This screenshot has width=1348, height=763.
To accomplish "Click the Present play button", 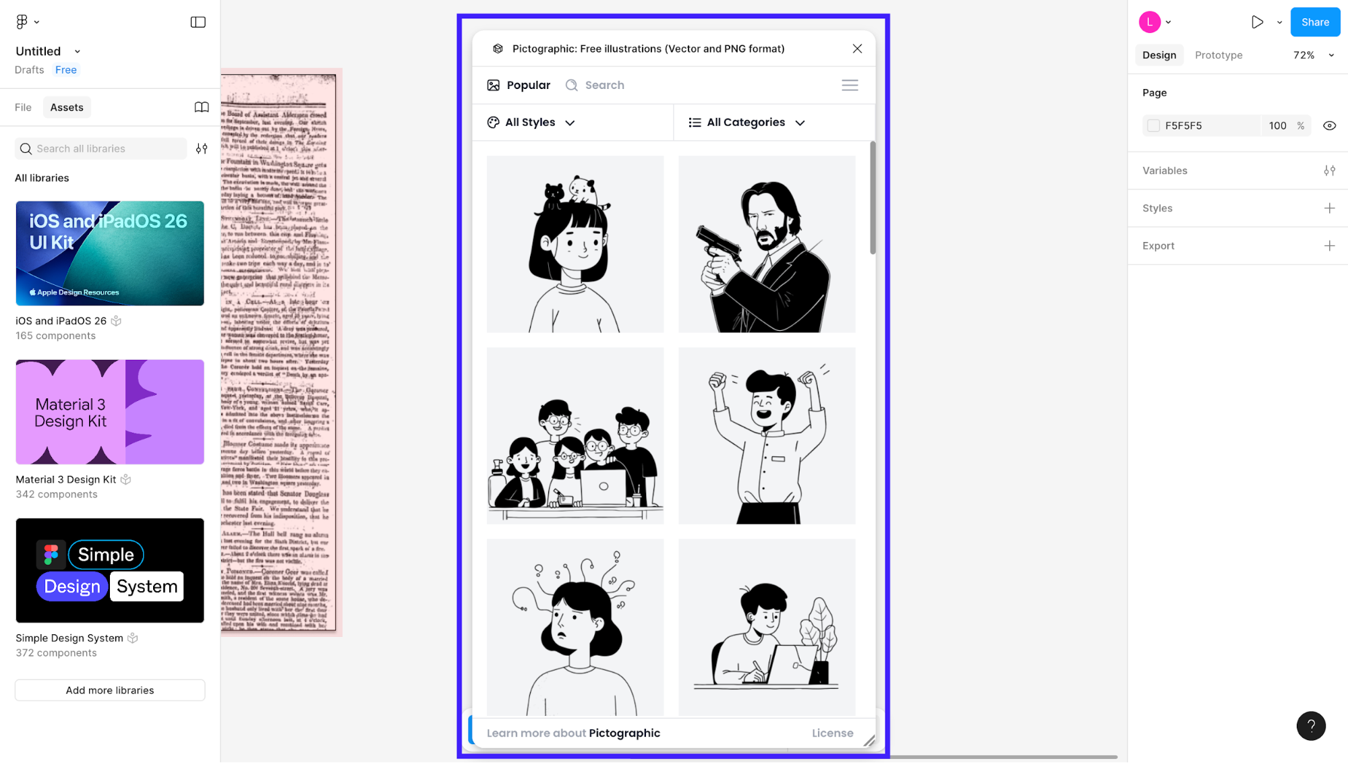I will pyautogui.click(x=1256, y=22).
